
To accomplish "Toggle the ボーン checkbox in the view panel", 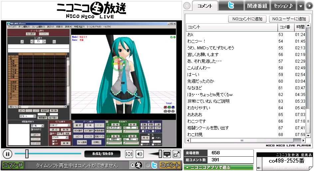I will (153, 131).
